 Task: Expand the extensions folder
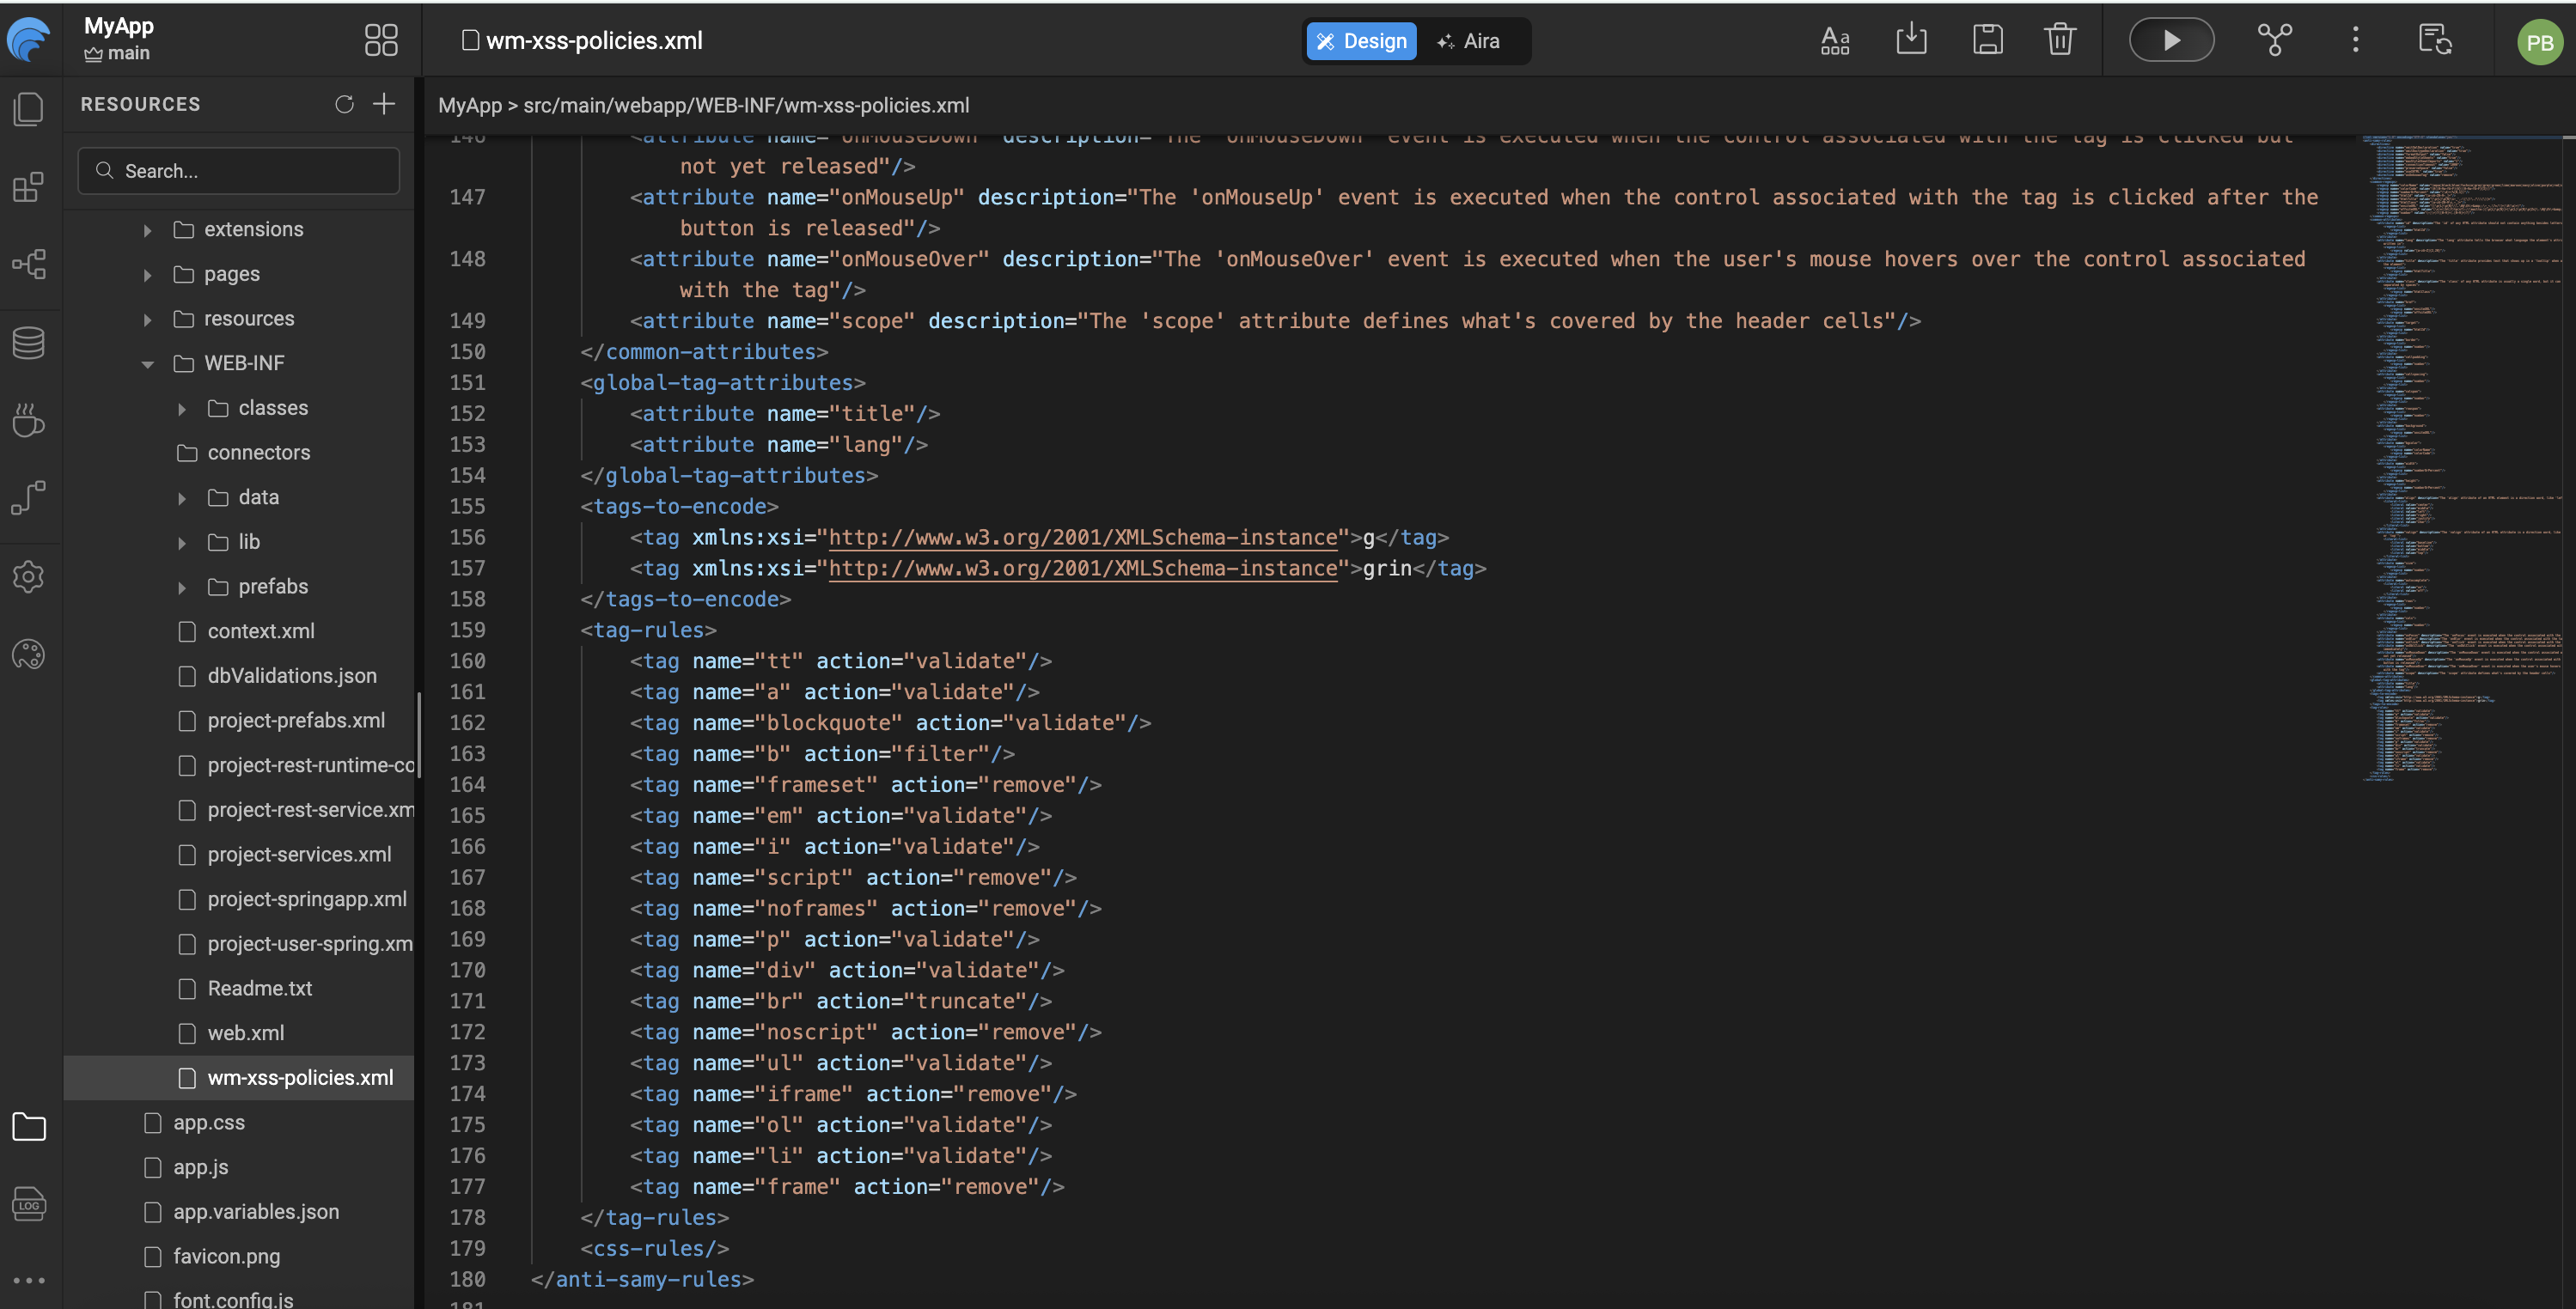148,230
